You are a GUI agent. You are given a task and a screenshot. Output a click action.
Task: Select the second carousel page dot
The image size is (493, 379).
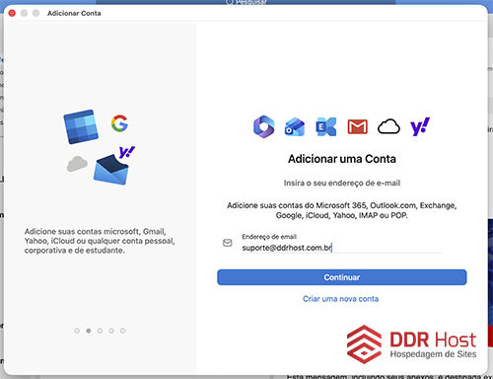[x=89, y=331]
